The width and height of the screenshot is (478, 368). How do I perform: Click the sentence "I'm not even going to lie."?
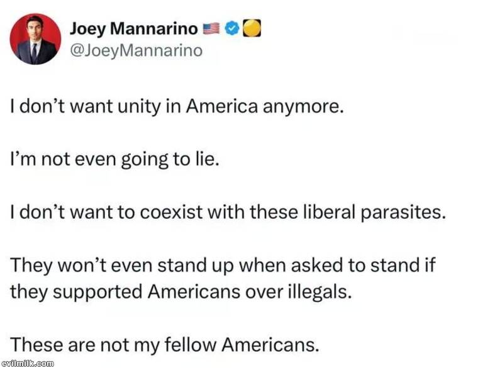pos(115,159)
